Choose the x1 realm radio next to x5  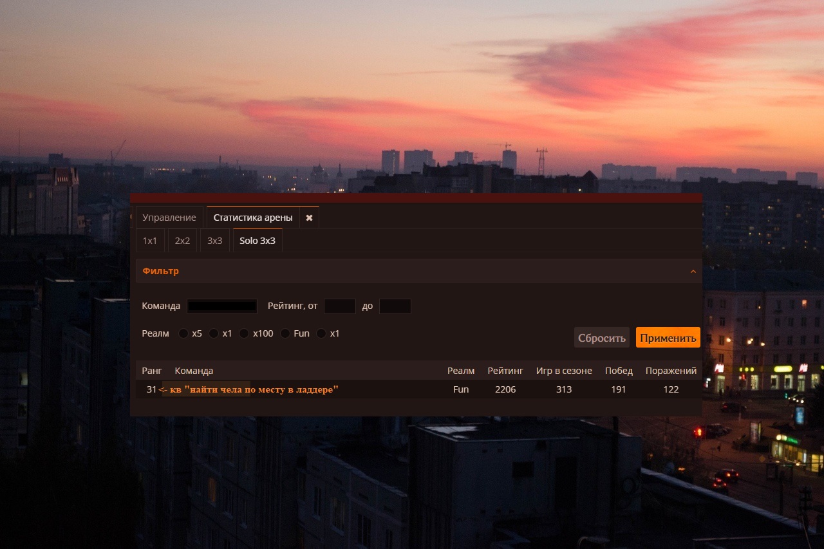pyautogui.click(x=214, y=333)
